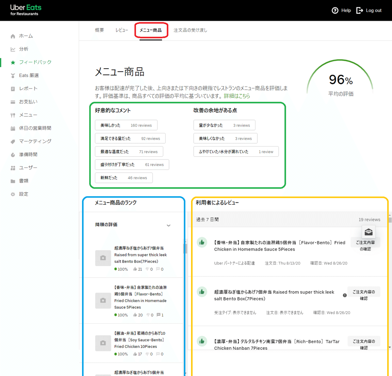Click ふやけていた/水分が漏れていた 1 review chip
Screen dimensions: 392x376
pos(236,151)
